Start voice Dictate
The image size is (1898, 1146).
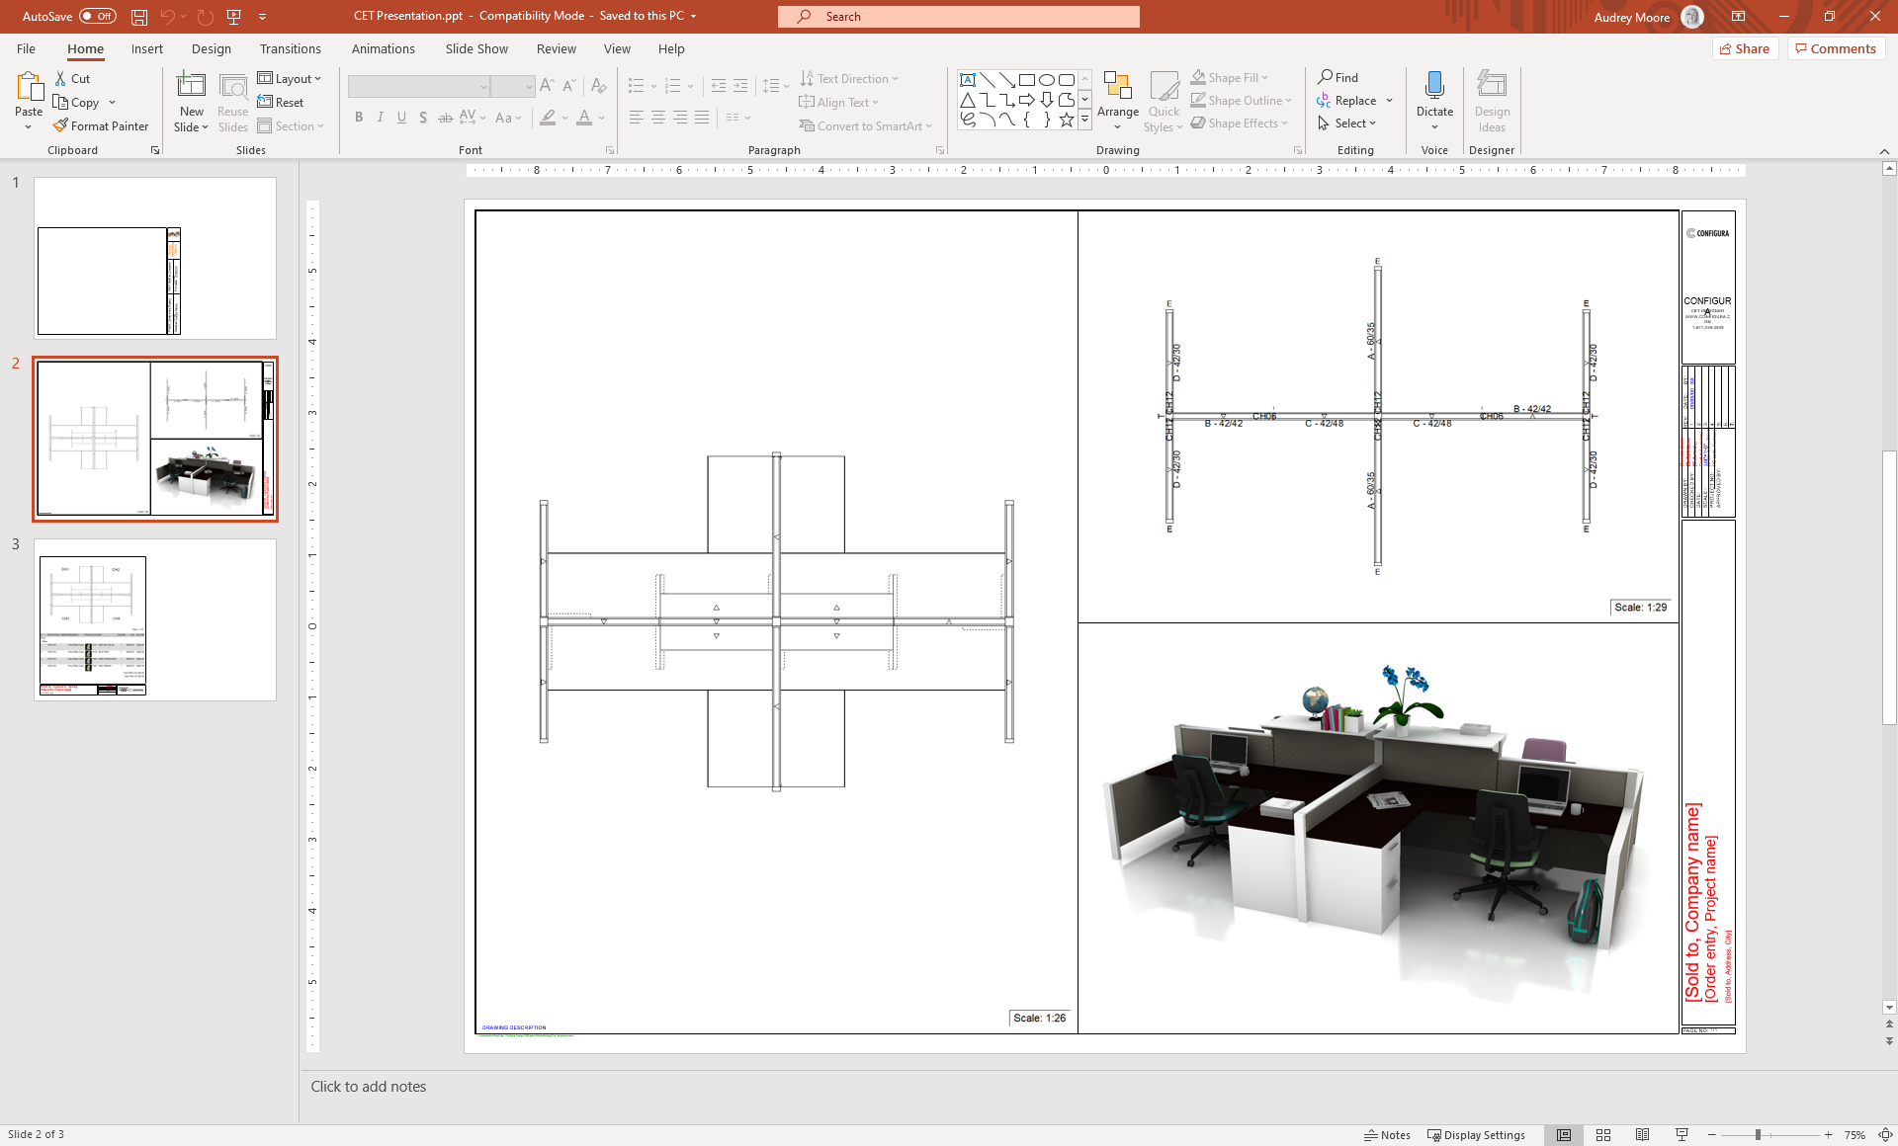pyautogui.click(x=1434, y=94)
